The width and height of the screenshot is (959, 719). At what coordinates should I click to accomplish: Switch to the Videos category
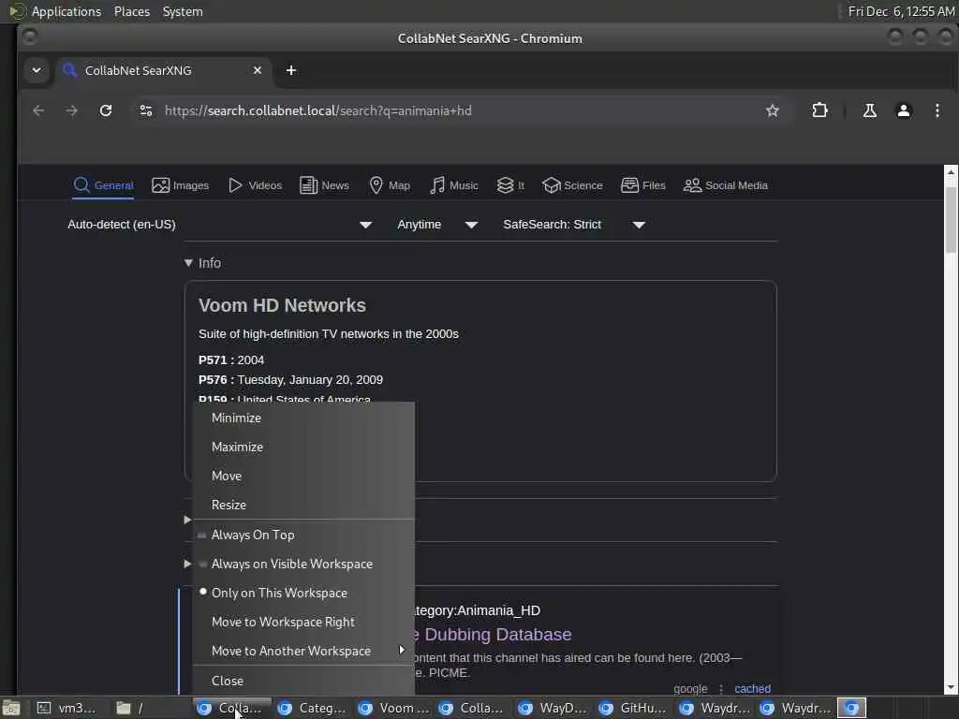(255, 185)
